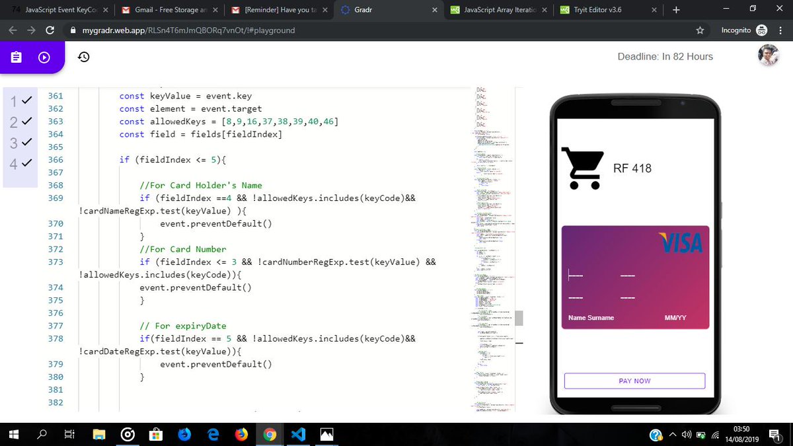Click the '//For Card Holder's Name' comment
The image size is (793, 446).
[x=201, y=186]
